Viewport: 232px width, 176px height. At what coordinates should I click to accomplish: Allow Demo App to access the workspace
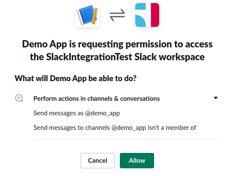[x=137, y=161]
